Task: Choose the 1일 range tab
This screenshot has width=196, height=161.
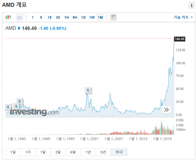Action: tap(13, 152)
